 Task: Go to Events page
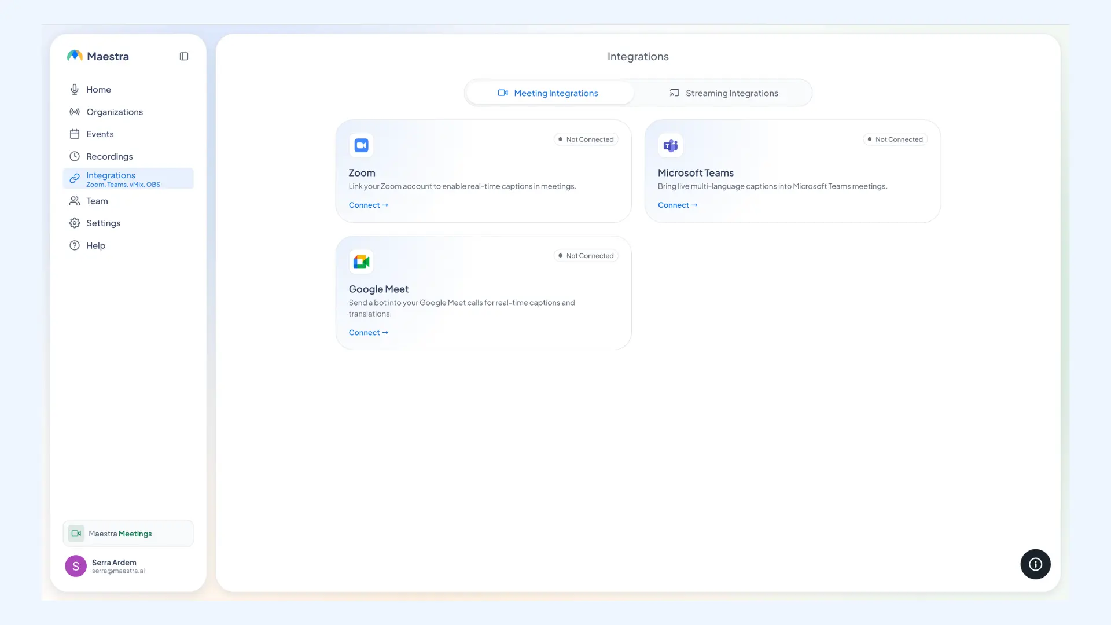click(128, 134)
